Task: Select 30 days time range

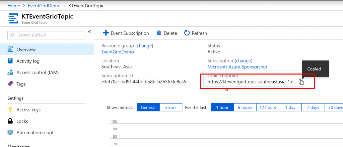Action: click(x=334, y=107)
